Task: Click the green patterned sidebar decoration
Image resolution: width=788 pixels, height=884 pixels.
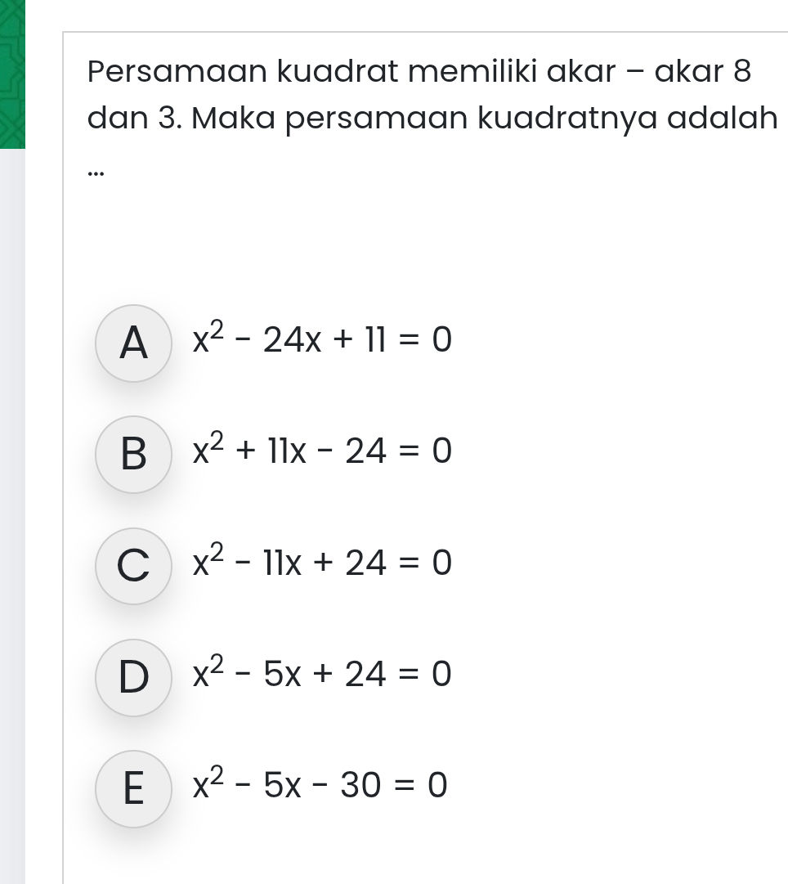Action: click(13, 74)
